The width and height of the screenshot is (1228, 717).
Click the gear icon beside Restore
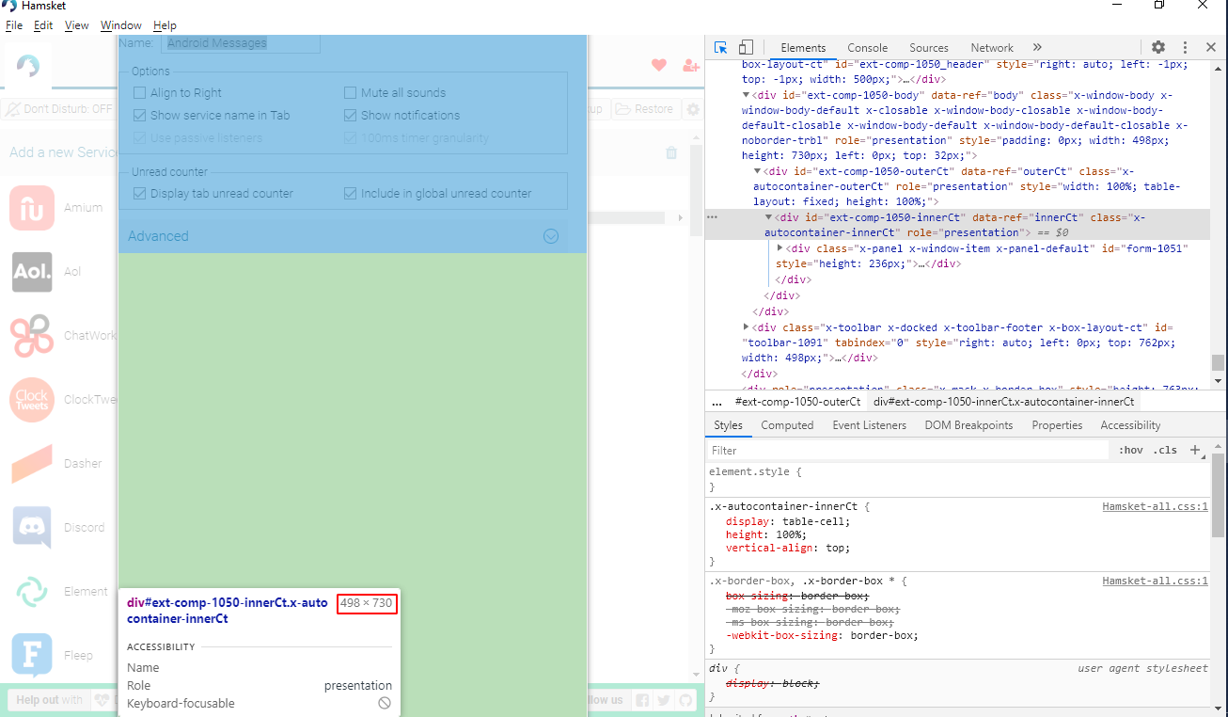[x=693, y=109]
